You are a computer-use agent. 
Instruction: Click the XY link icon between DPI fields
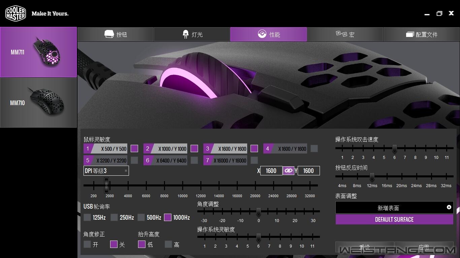tap(288, 171)
